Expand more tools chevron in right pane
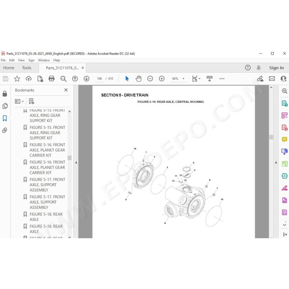Viewport: 289px width, 289px height. coord(284,225)
